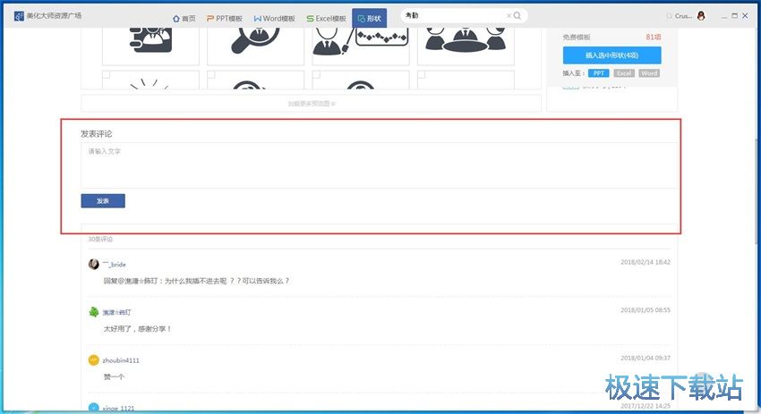
Task: Click the 免费模板 label
Action: [577, 37]
